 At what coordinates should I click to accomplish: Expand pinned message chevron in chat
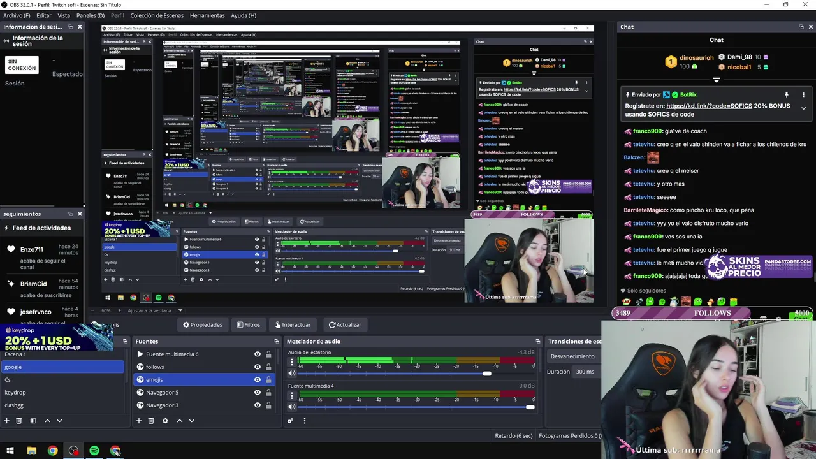(803, 108)
